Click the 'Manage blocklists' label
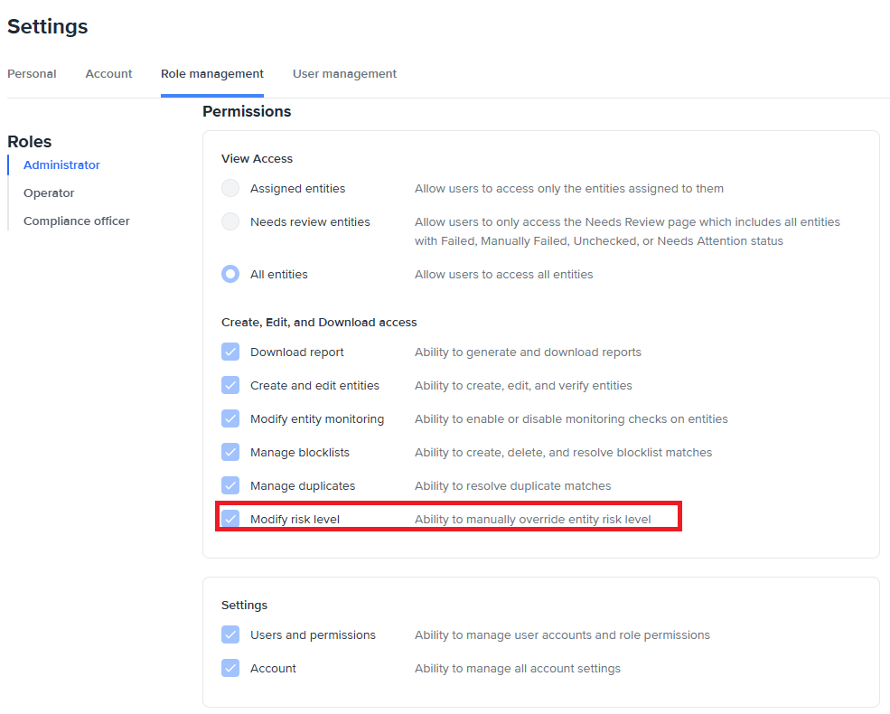Screen dimensions: 890x714 (x=300, y=453)
